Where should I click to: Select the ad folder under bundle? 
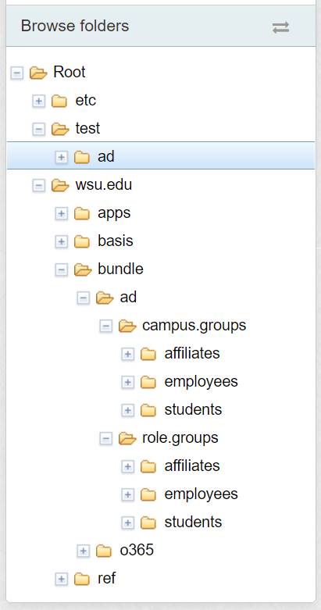(x=128, y=298)
